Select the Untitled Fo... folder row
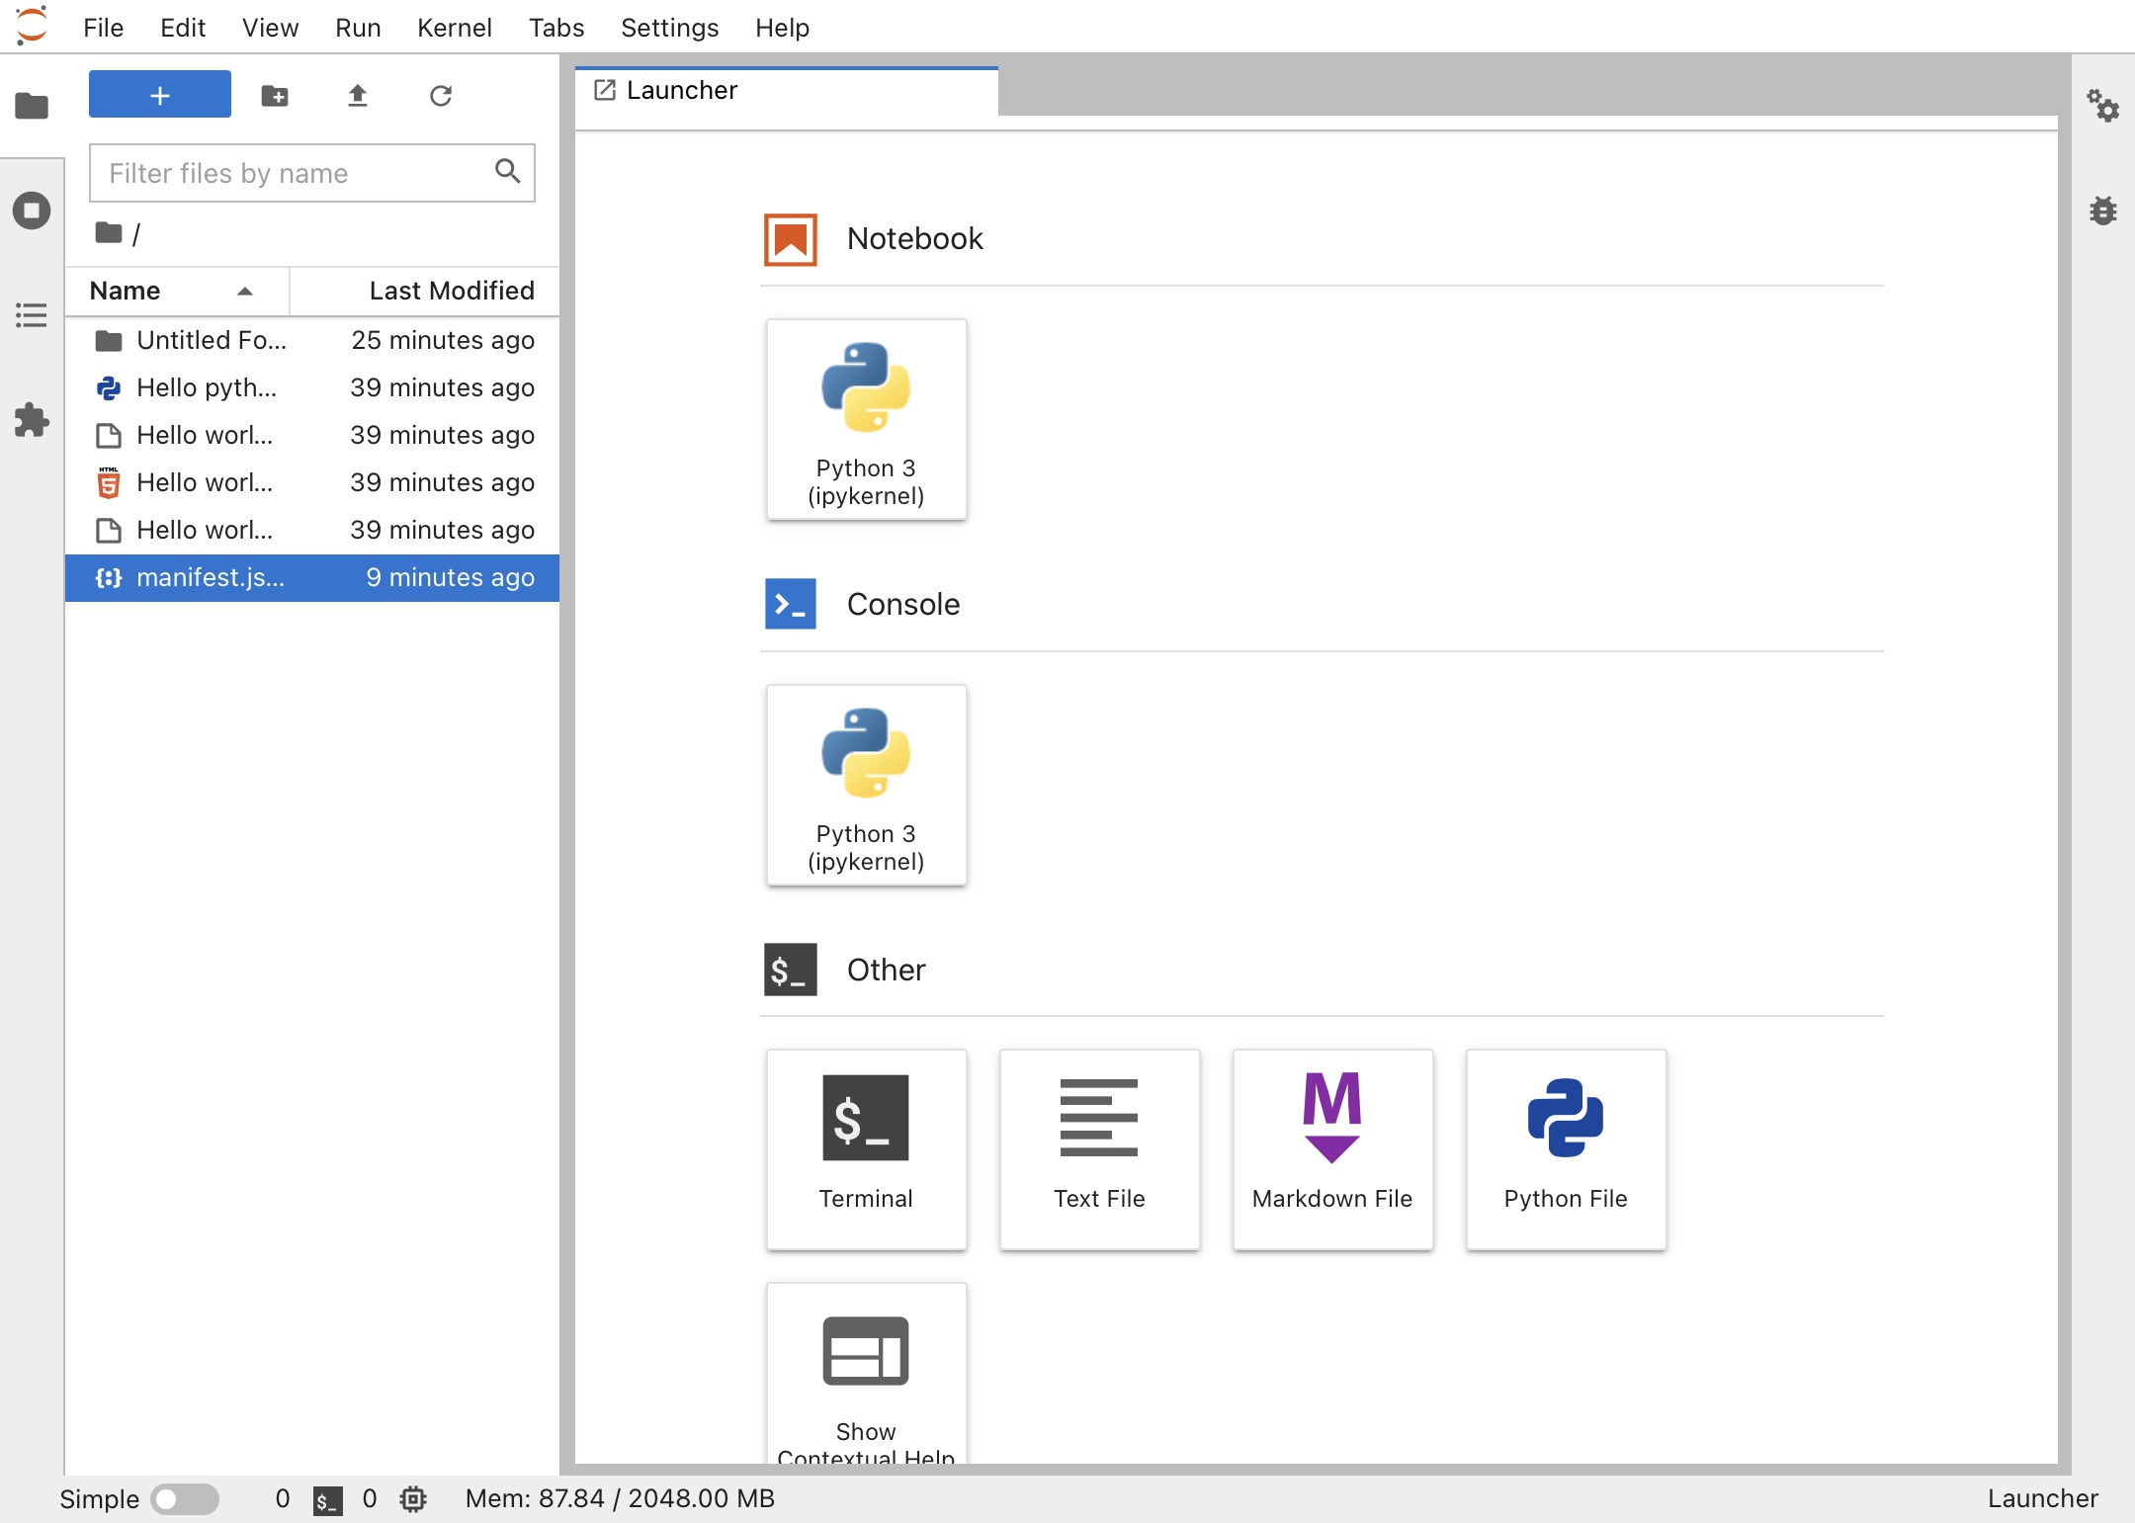 click(x=312, y=340)
